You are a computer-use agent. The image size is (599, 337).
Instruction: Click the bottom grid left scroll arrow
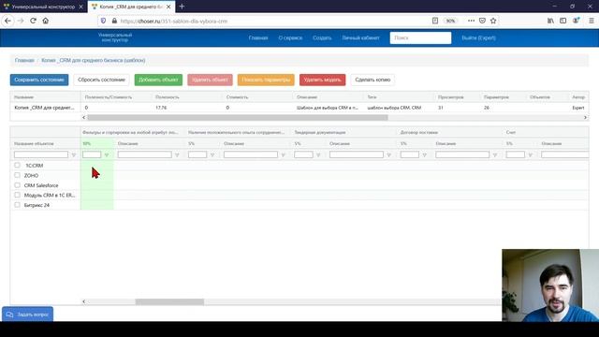coord(84,301)
